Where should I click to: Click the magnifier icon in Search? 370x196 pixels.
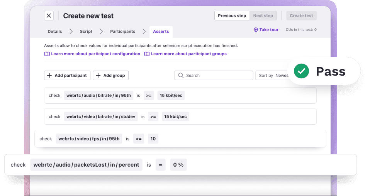click(181, 76)
